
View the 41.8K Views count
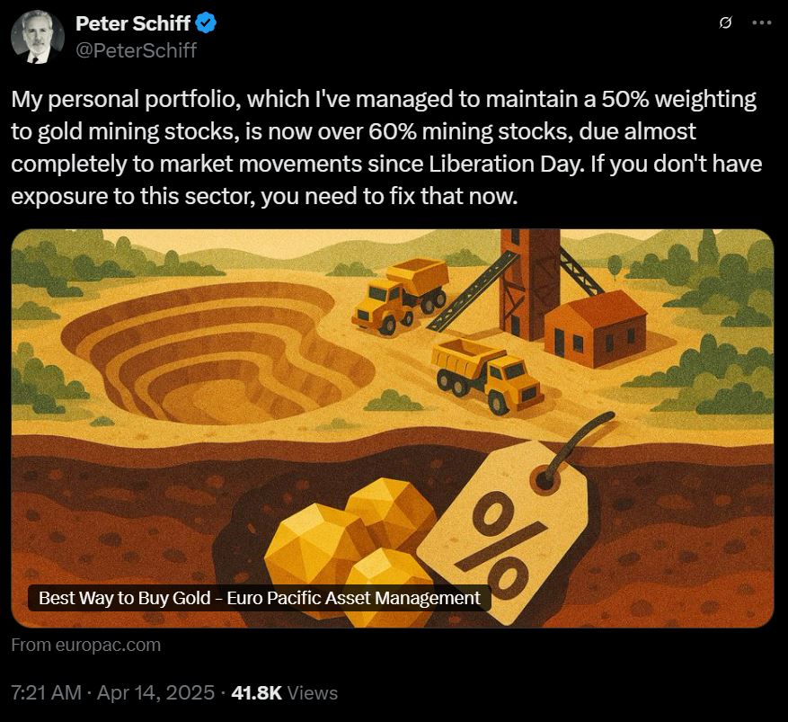point(285,692)
